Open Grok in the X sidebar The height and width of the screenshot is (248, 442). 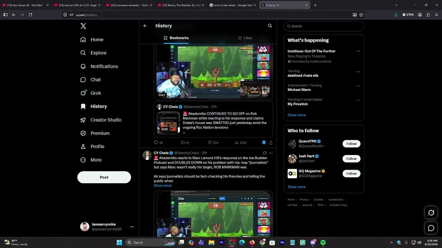[x=90, y=93]
